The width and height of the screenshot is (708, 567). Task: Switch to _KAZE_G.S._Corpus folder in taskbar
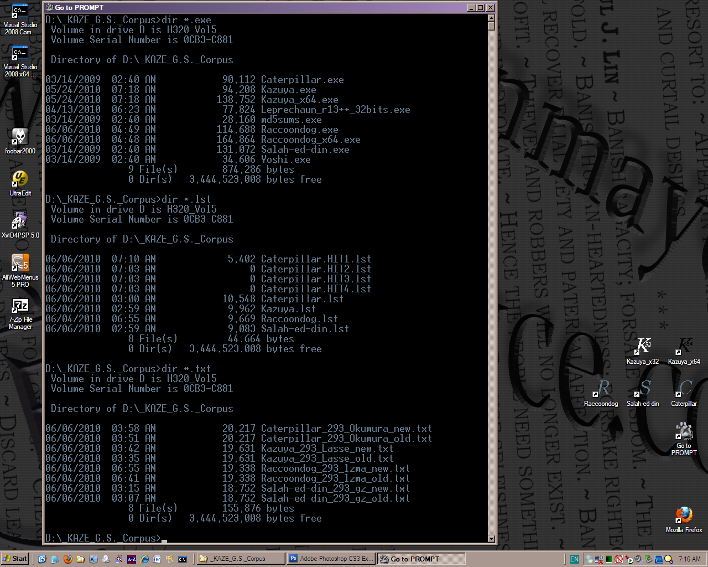click(x=241, y=559)
